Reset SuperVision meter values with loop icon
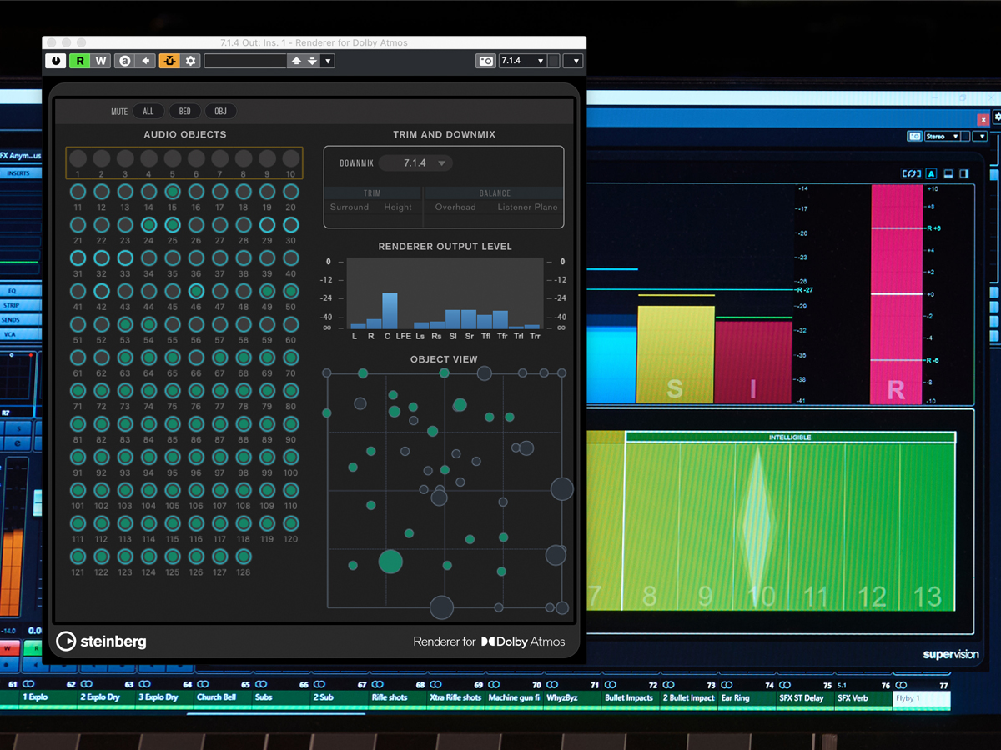This screenshot has height=750, width=1001. (912, 173)
